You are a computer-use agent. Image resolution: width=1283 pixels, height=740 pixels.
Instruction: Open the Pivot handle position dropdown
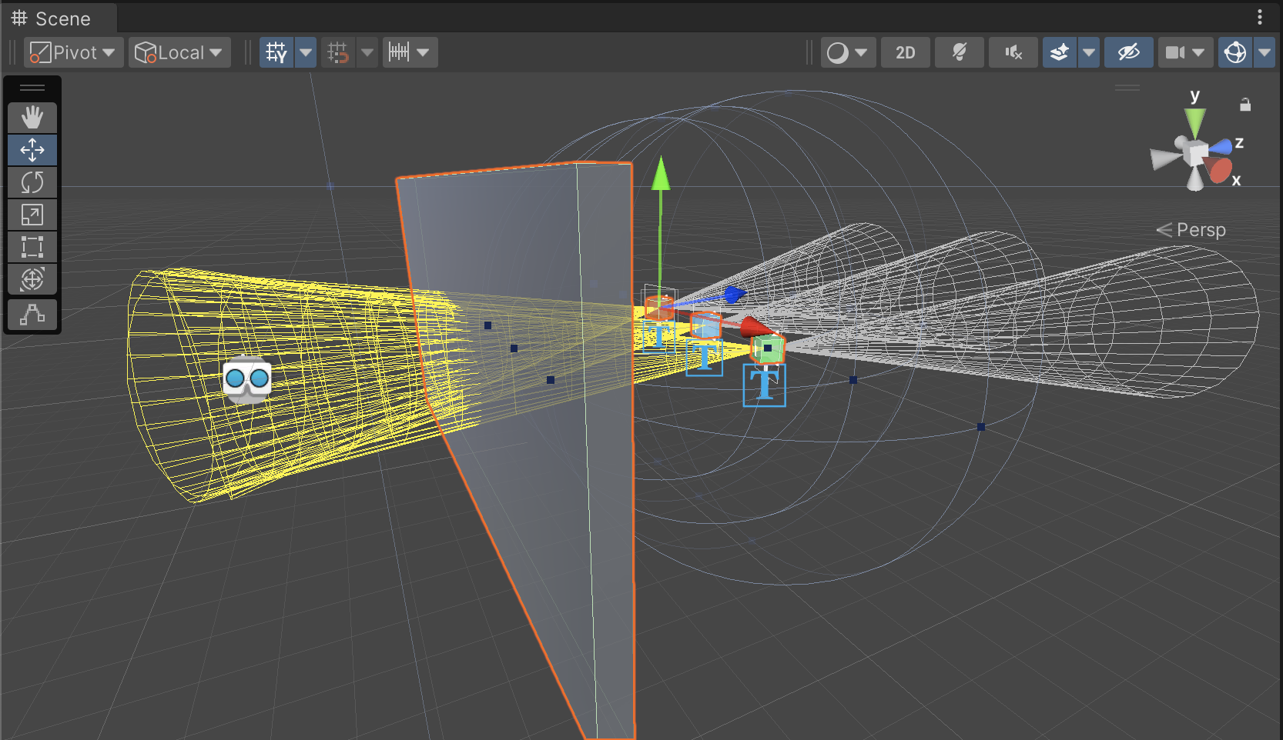(73, 52)
